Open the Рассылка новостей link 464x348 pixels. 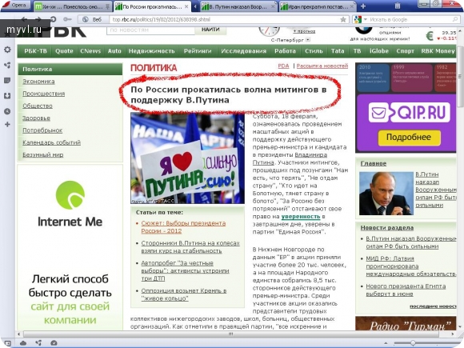[322, 66]
